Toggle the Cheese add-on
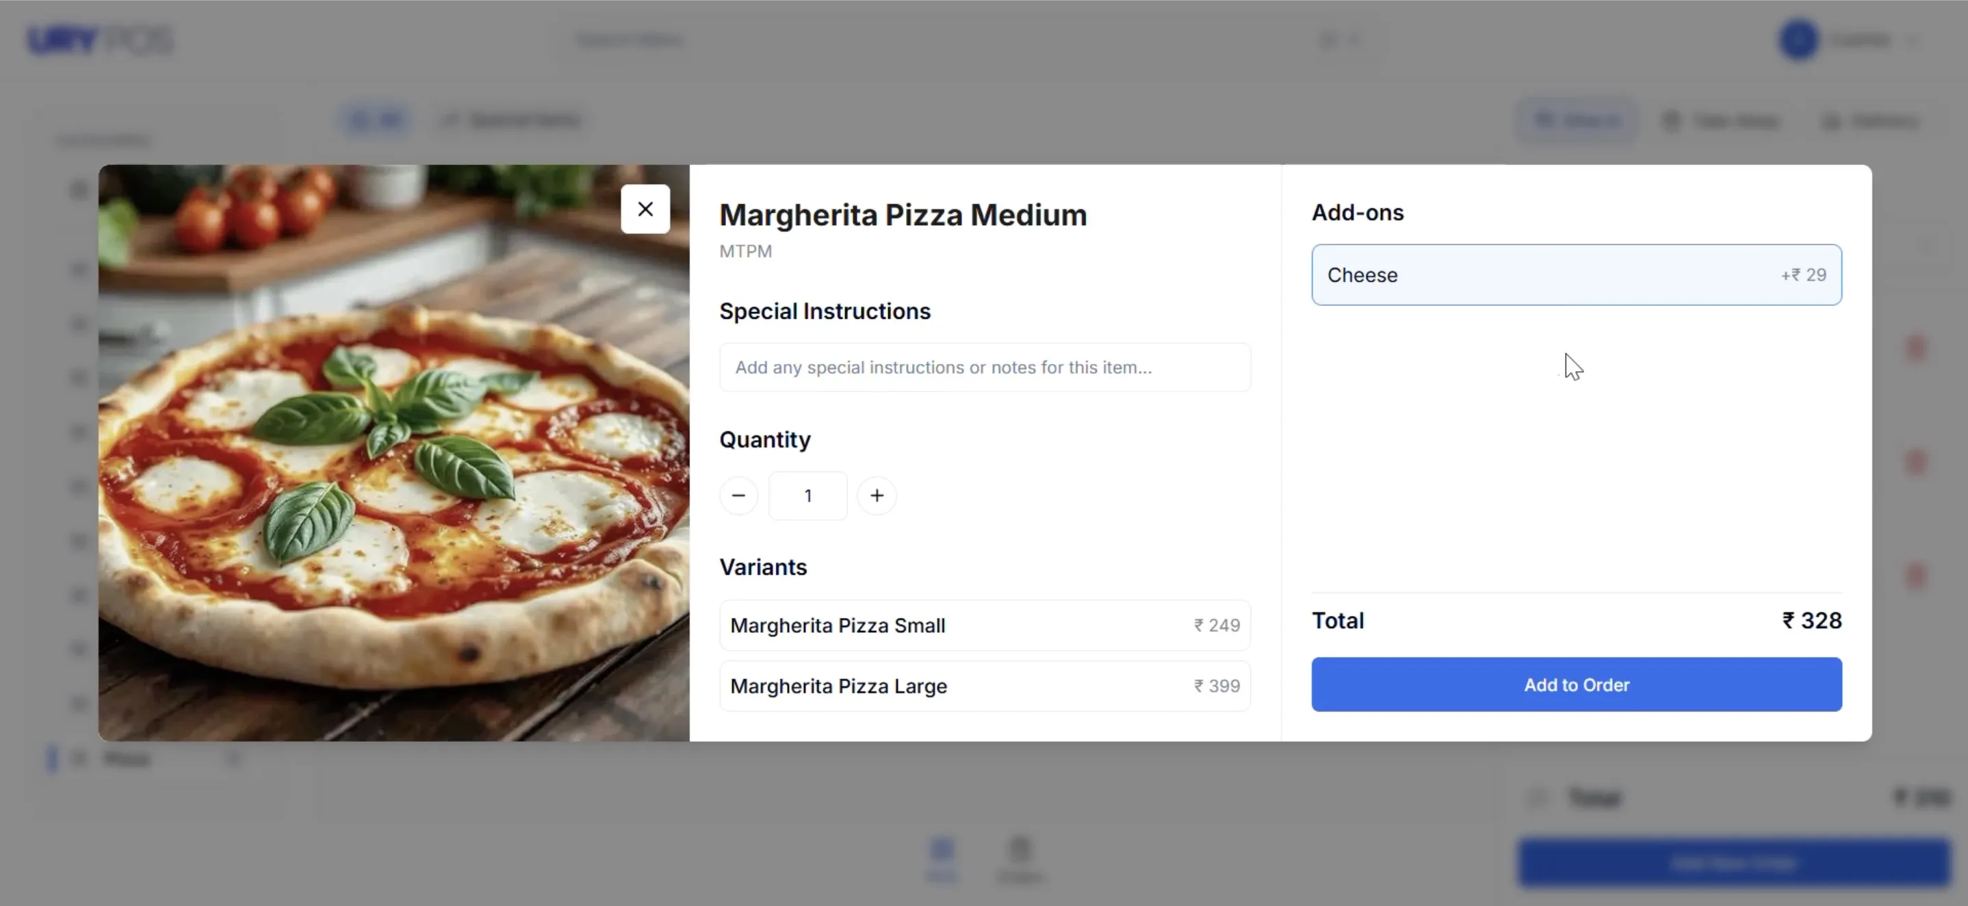This screenshot has width=1968, height=906. click(x=1576, y=275)
